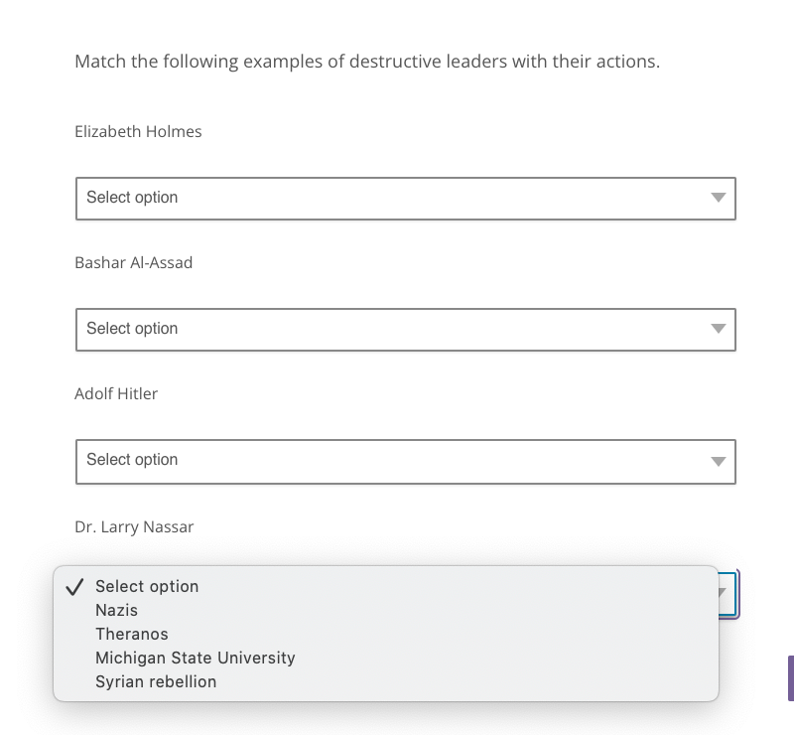794x735 pixels.
Task: Click the Elizabeth Holmes label
Action: (138, 131)
